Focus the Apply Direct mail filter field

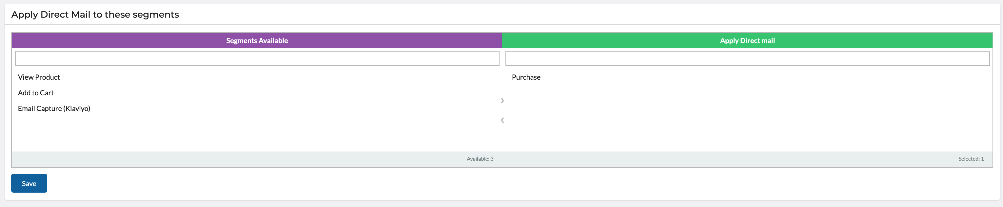tap(747, 58)
